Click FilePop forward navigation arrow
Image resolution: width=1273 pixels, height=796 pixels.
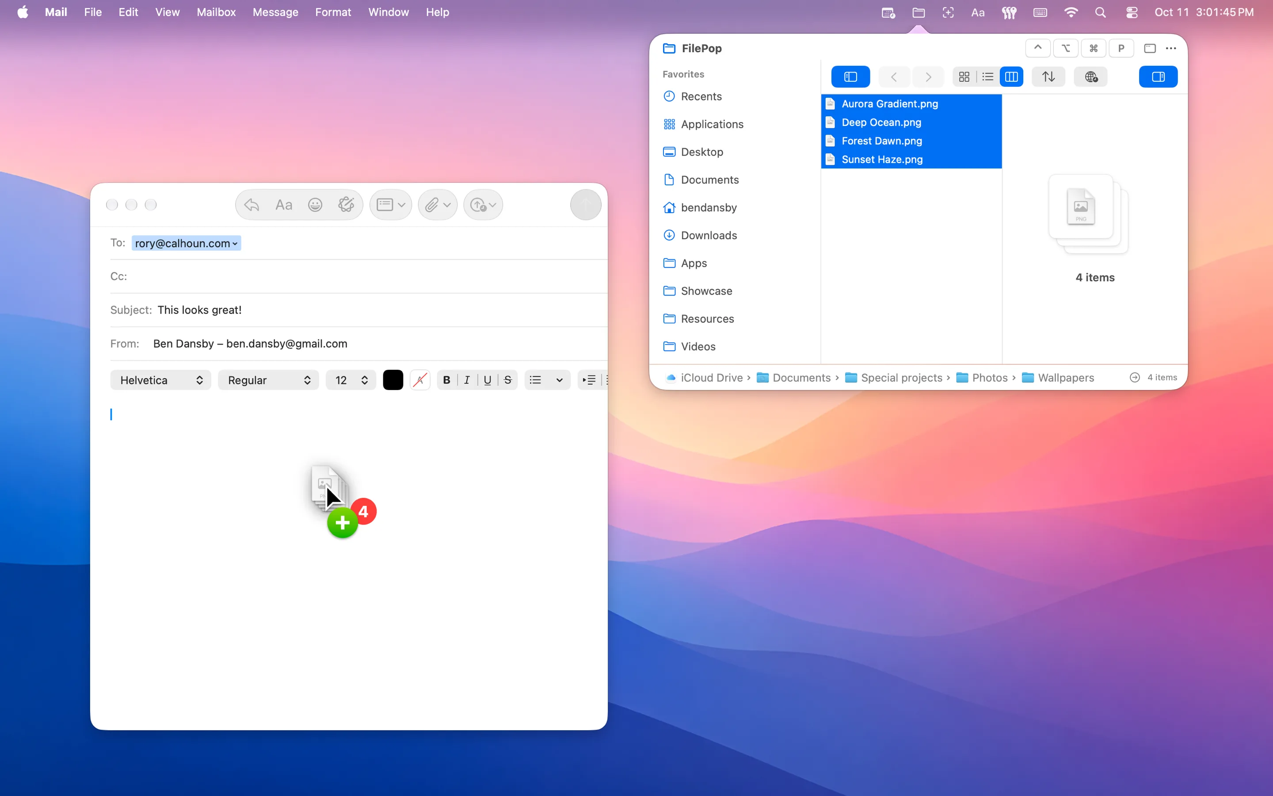coord(928,77)
